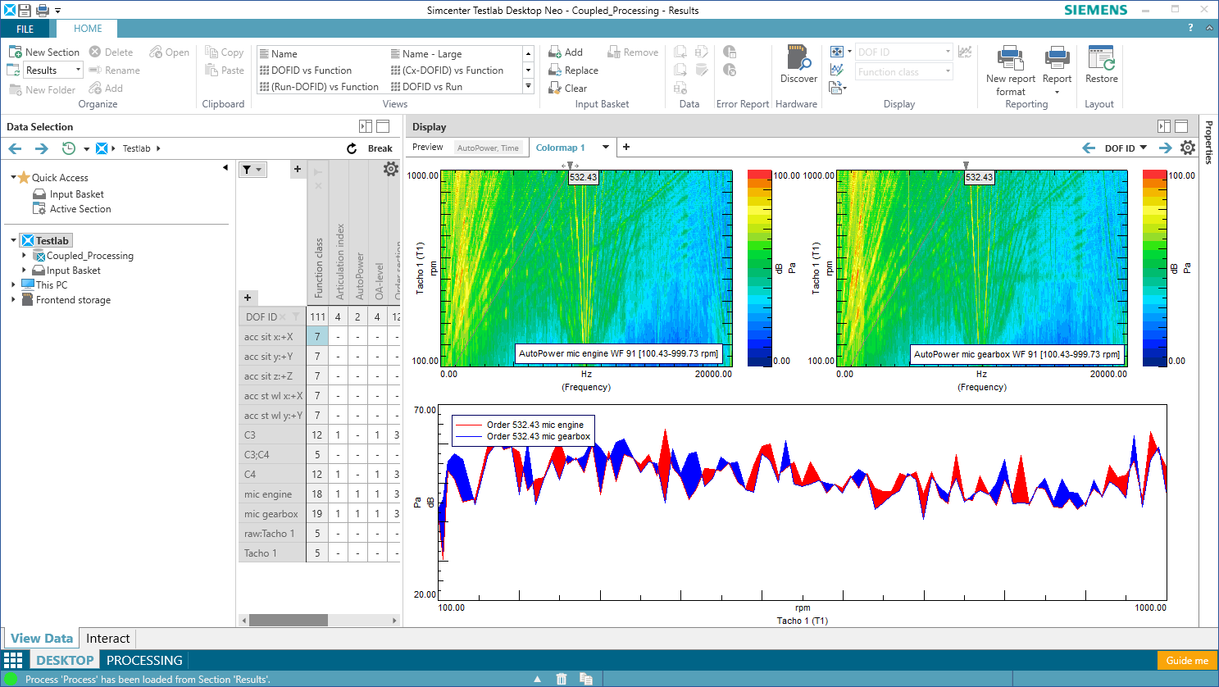This screenshot has width=1219, height=687.
Task: Add a new display tab
Action: 626,147
